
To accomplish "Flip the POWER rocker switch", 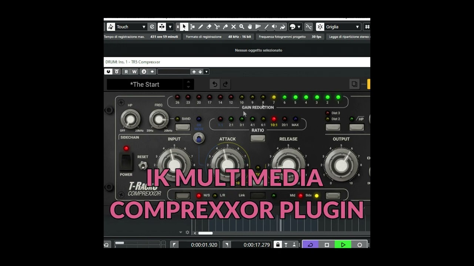I will pyautogui.click(x=126, y=162).
